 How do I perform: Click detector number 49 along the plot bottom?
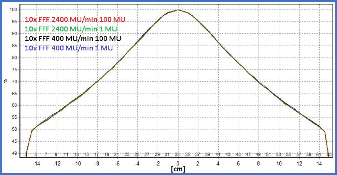(258, 154)
